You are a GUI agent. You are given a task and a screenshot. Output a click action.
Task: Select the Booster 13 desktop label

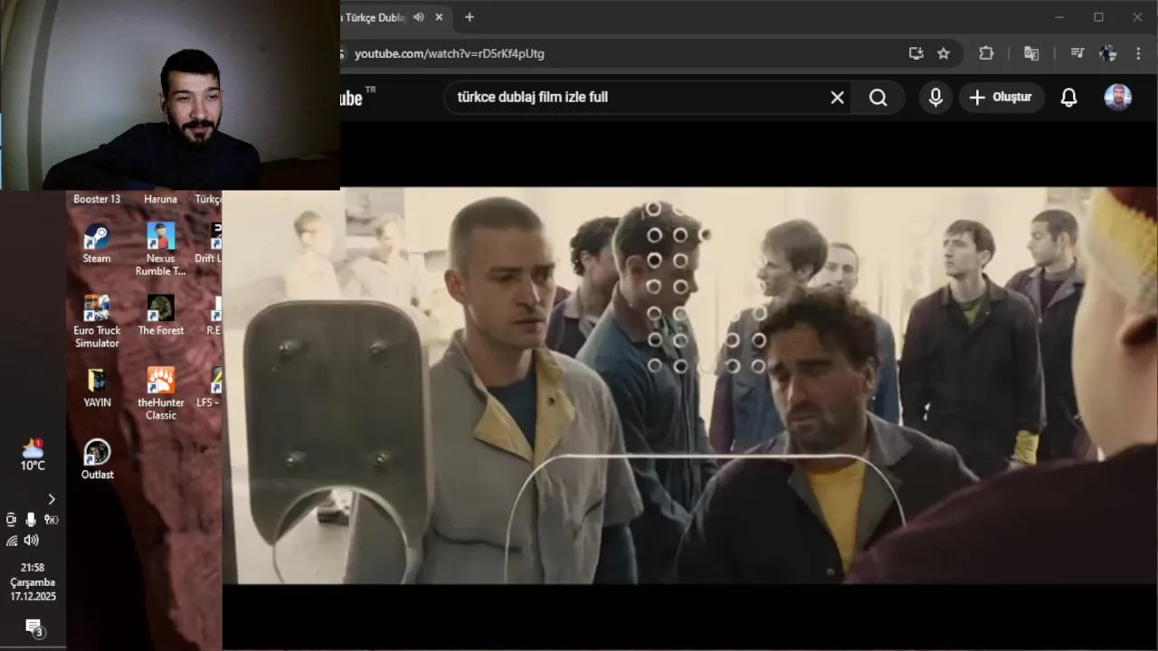[x=97, y=199]
